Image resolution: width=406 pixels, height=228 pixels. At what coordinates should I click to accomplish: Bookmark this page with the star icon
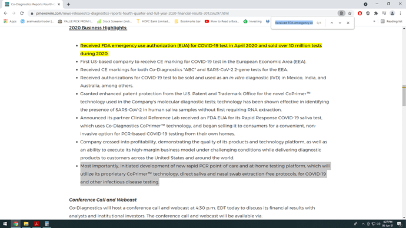point(350,13)
